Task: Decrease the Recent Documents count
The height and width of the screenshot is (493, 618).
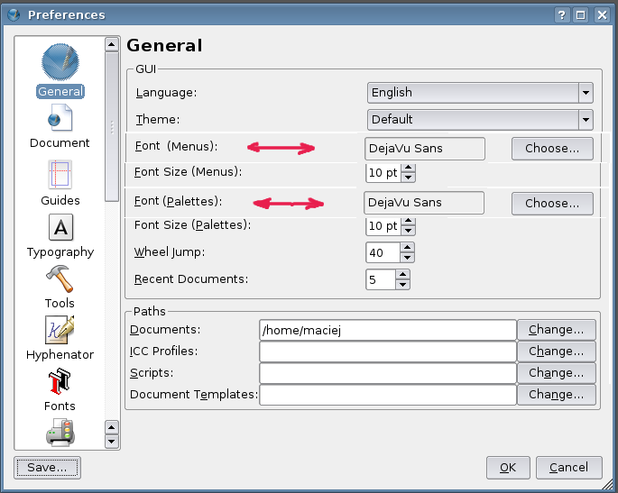Action: point(403,285)
